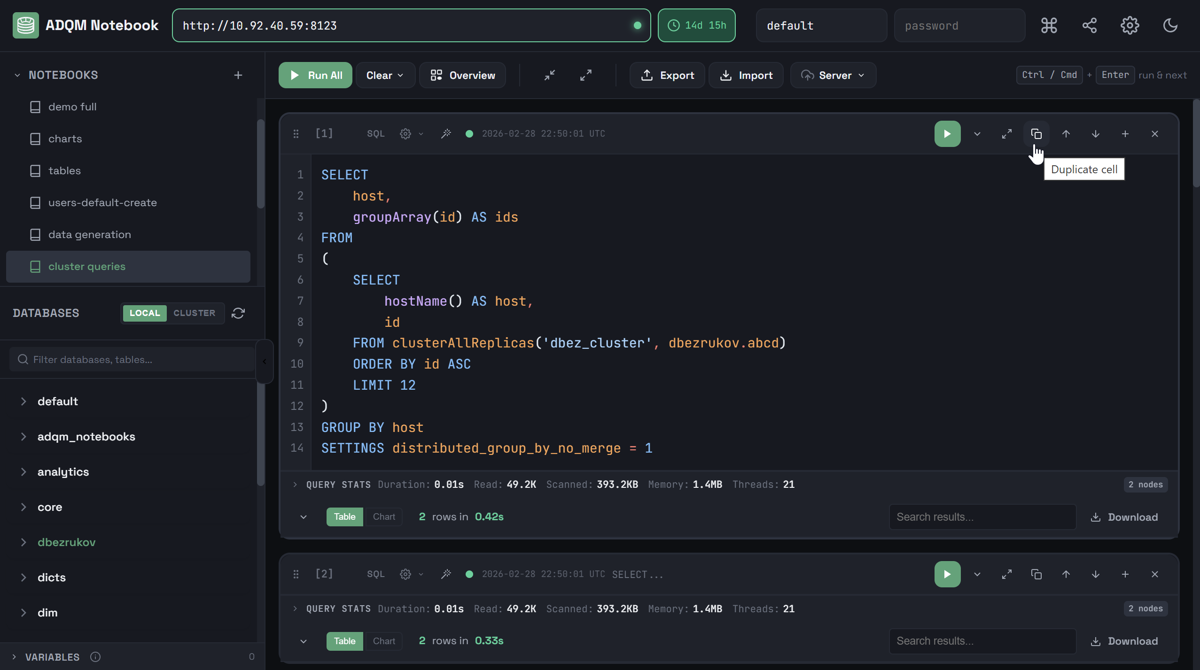Focus the server URL input field
The height and width of the screenshot is (670, 1200).
411,25
